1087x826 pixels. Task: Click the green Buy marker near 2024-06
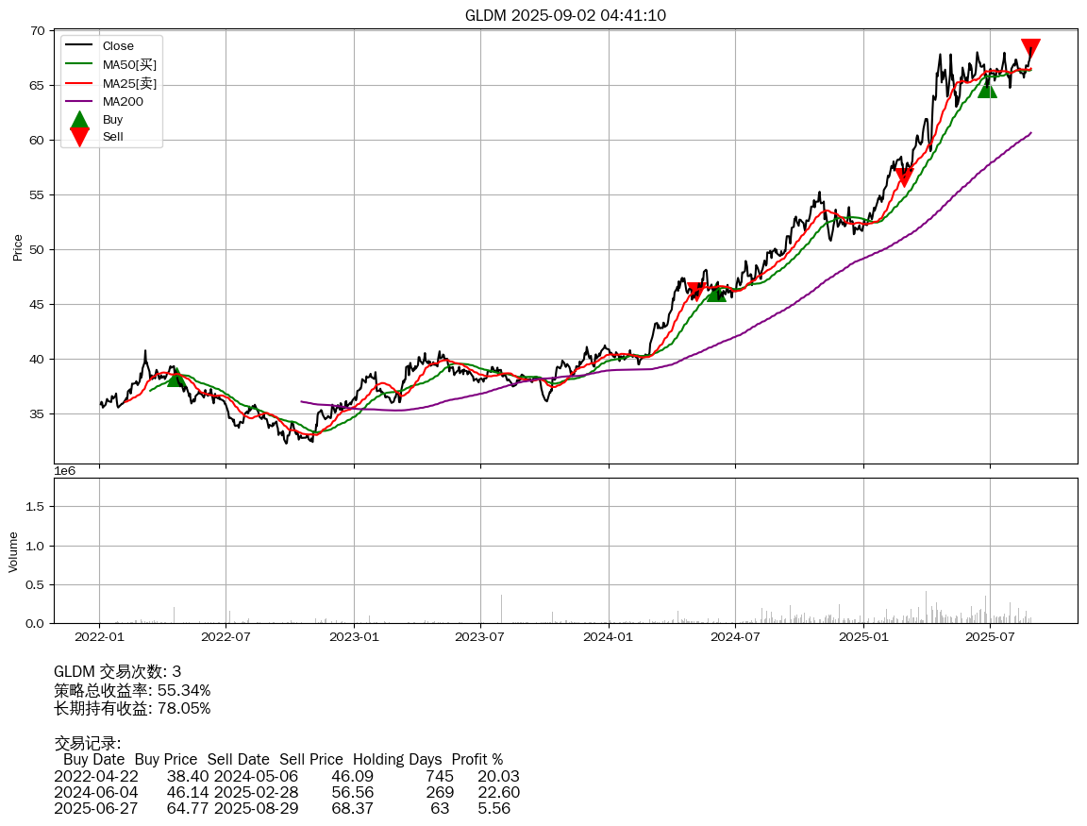point(717,293)
